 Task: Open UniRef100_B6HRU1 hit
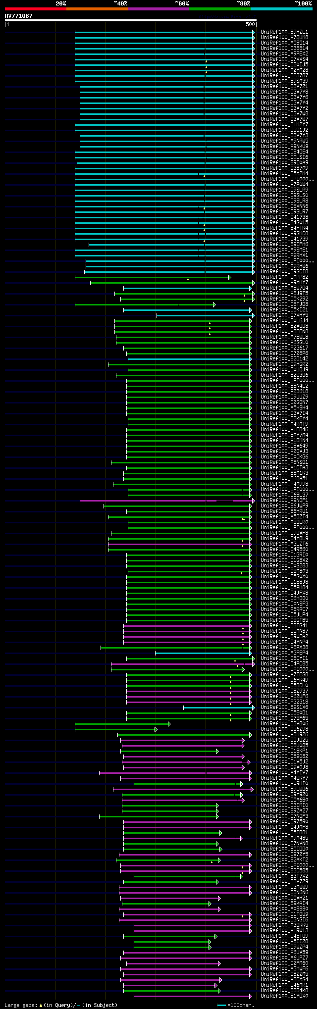point(284,511)
